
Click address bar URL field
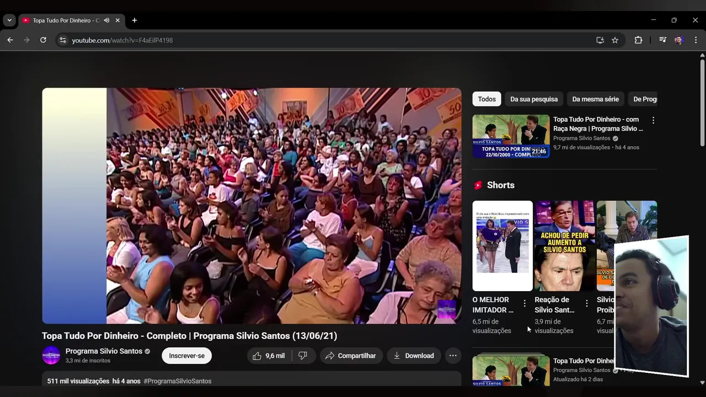pyautogui.click(x=331, y=40)
